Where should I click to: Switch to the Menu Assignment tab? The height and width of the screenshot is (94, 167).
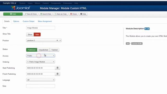point(45,21)
